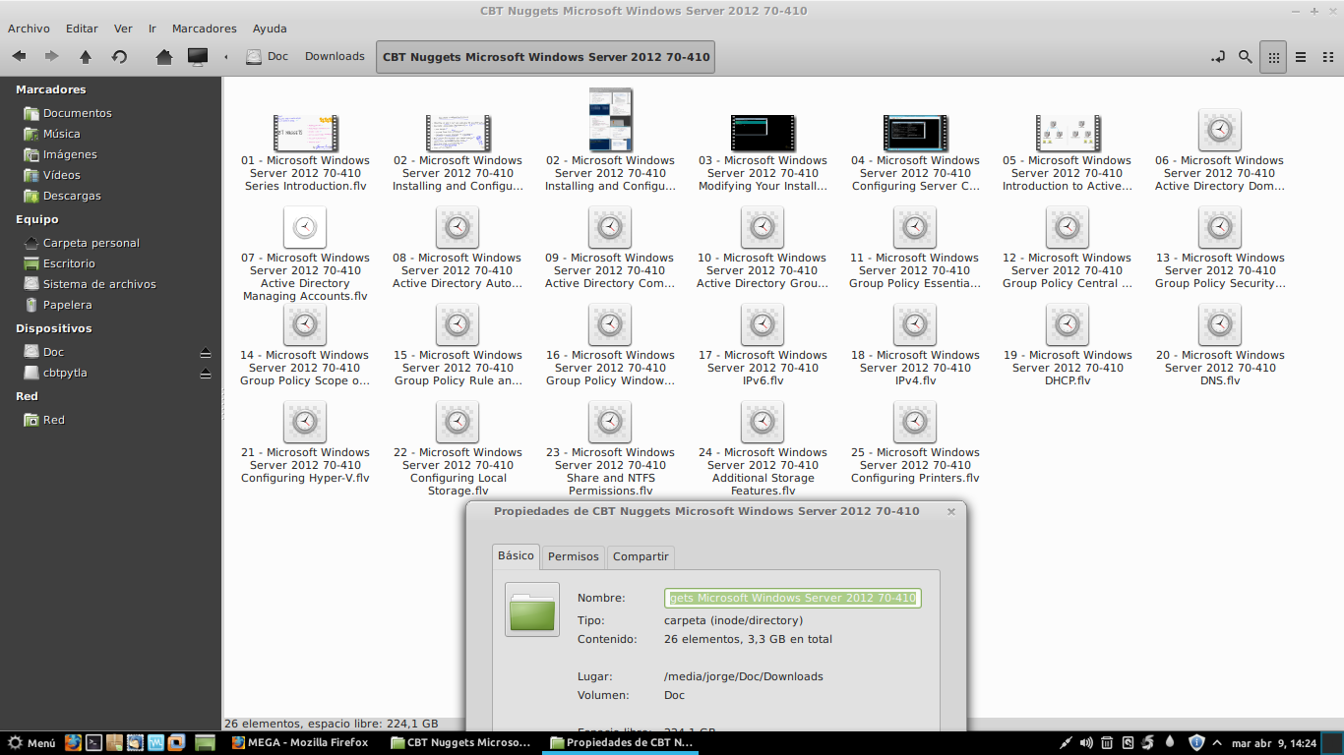This screenshot has height=755, width=1344.
Task: Click the green folder icon button in properties
Action: point(532,610)
